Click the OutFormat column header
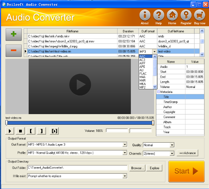Screen dimensions: 209x189 148,31
